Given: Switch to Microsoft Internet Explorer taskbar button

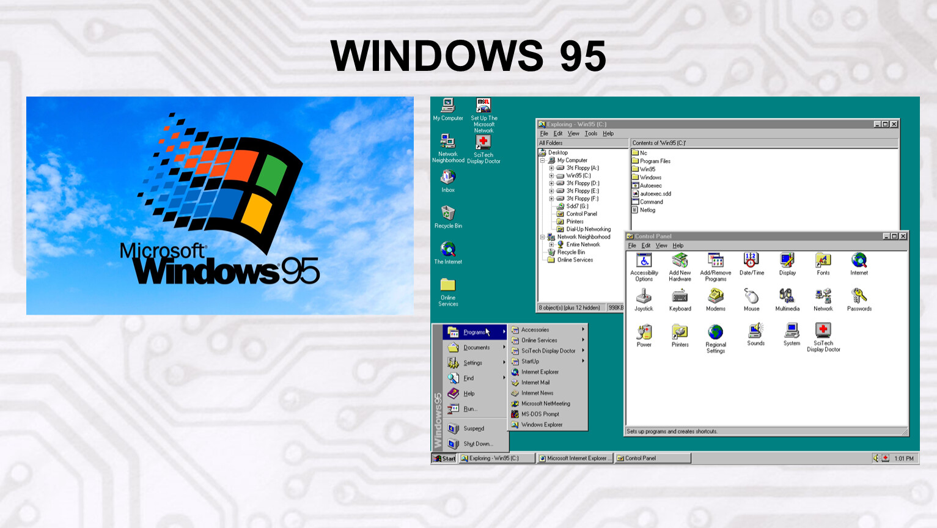Looking at the screenshot, I should point(575,458).
